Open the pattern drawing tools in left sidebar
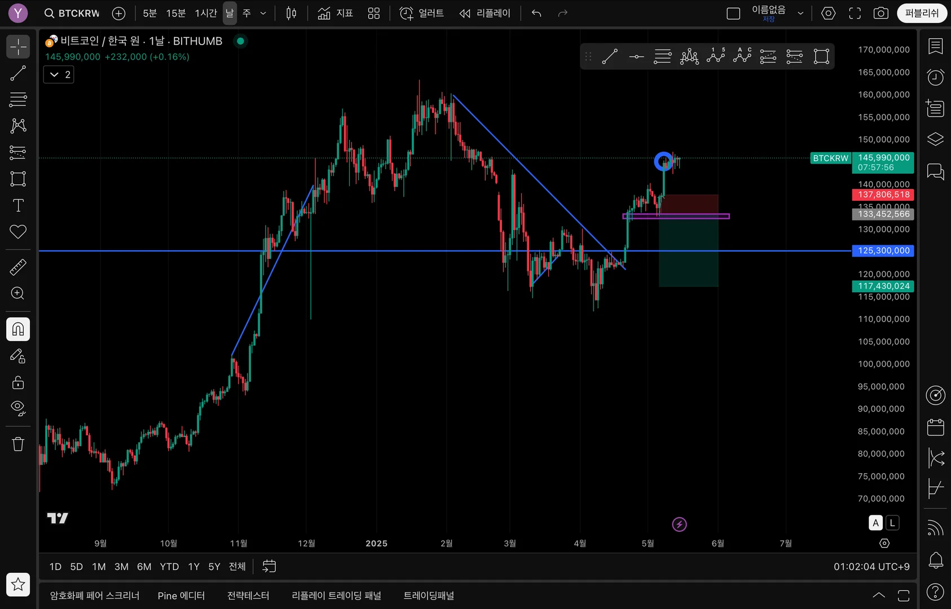951x609 pixels. point(18,125)
